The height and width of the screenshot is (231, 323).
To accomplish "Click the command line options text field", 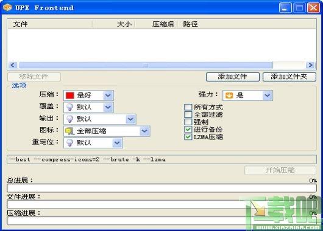I will (x=161, y=159).
